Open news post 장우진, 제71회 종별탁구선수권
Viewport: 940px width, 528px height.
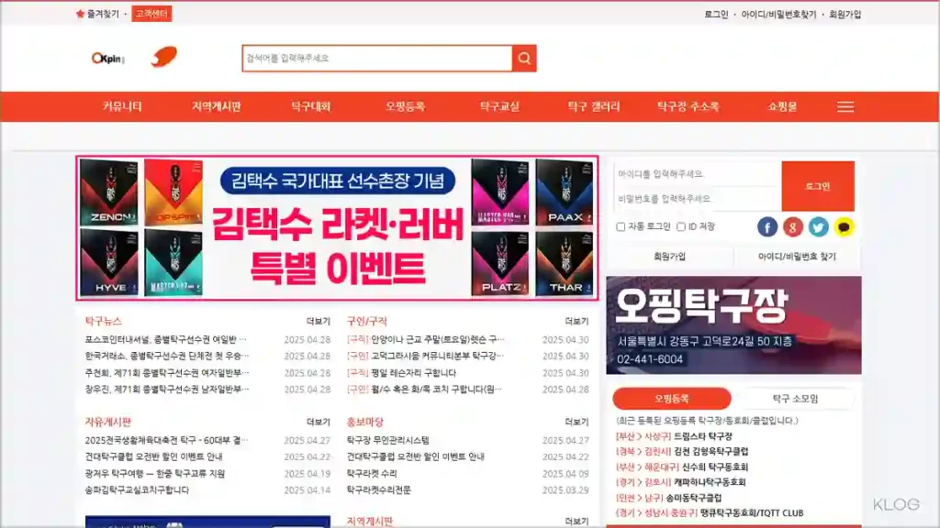click(167, 389)
